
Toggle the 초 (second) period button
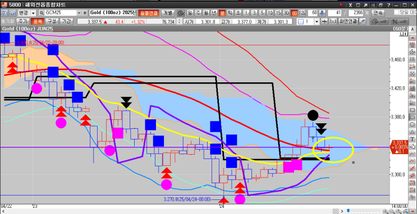238,13
